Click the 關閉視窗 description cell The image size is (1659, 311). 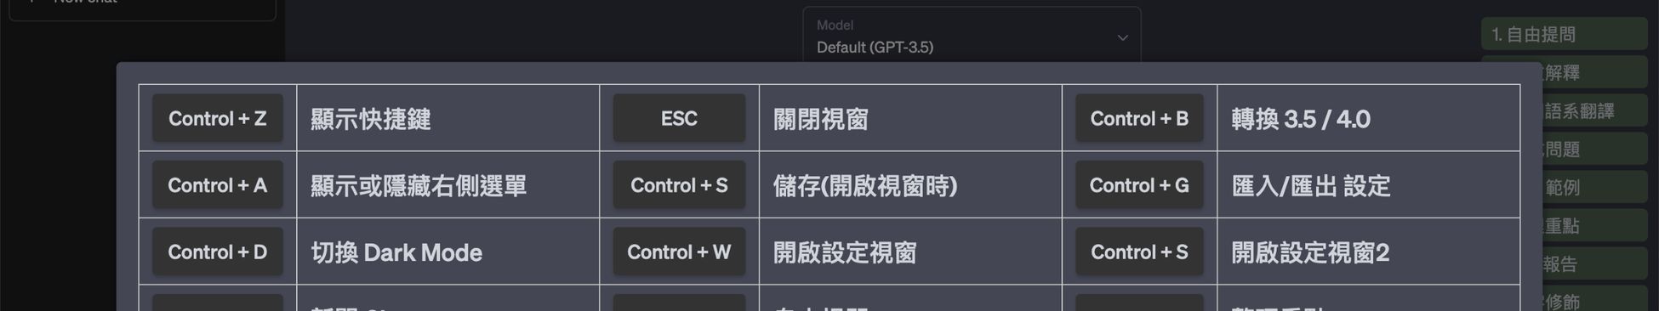910,118
